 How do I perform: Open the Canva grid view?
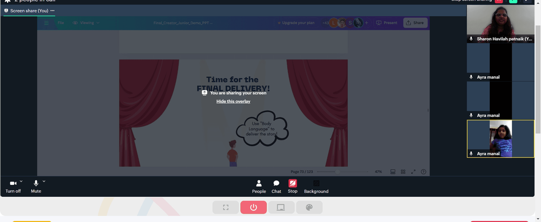[403, 172]
